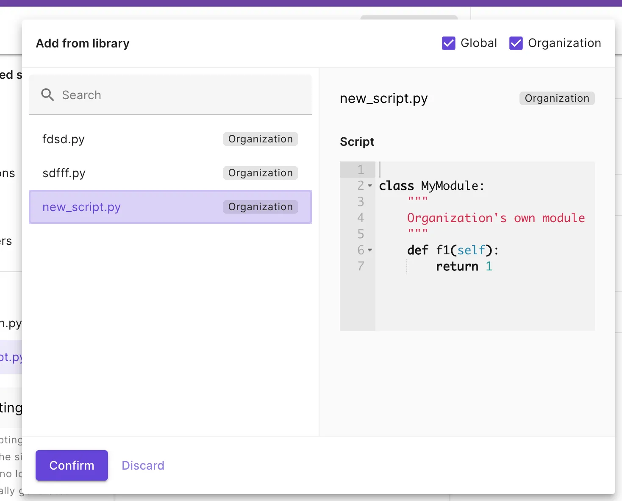622x501 pixels.
Task: Click line number 7 in the editor gutter
Action: pos(361,266)
